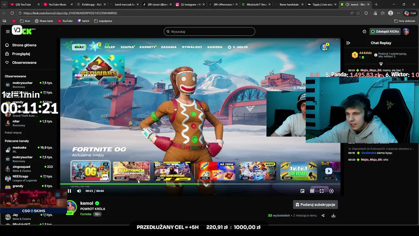
Task: Expand Pokaż więcej followed channels
Action: point(13,132)
